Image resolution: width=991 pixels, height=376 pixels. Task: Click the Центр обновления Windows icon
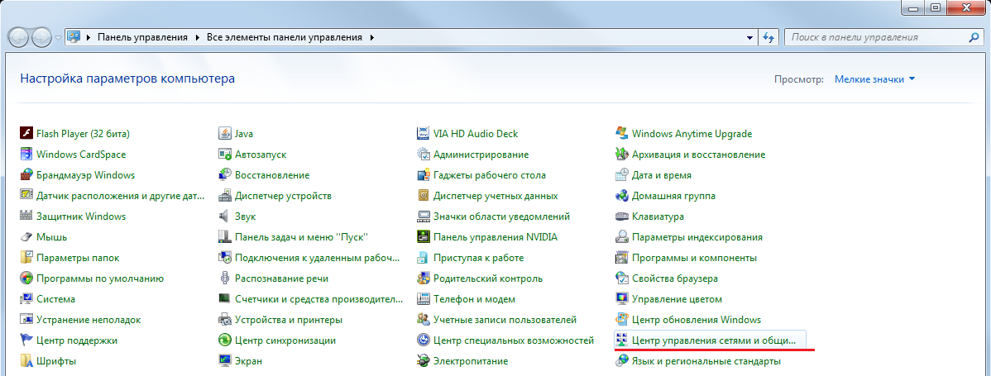(621, 320)
